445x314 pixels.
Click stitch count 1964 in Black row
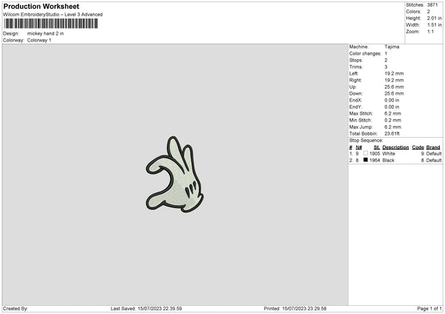375,161
